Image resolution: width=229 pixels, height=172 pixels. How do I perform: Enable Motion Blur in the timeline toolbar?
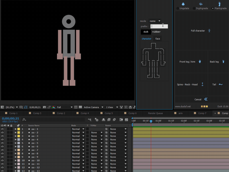tap(114, 120)
